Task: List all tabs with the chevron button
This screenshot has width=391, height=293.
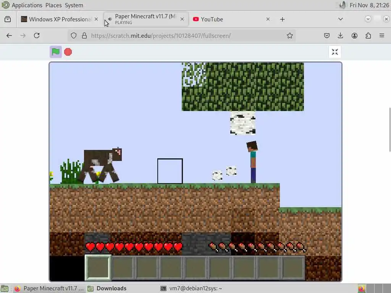Action: (x=340, y=19)
